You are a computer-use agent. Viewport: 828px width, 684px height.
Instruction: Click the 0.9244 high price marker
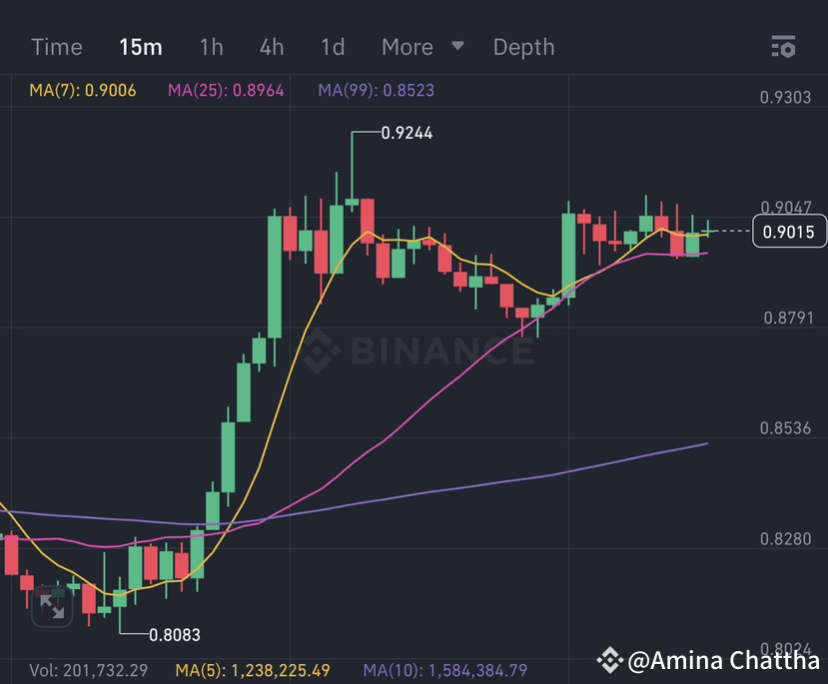pos(406,132)
